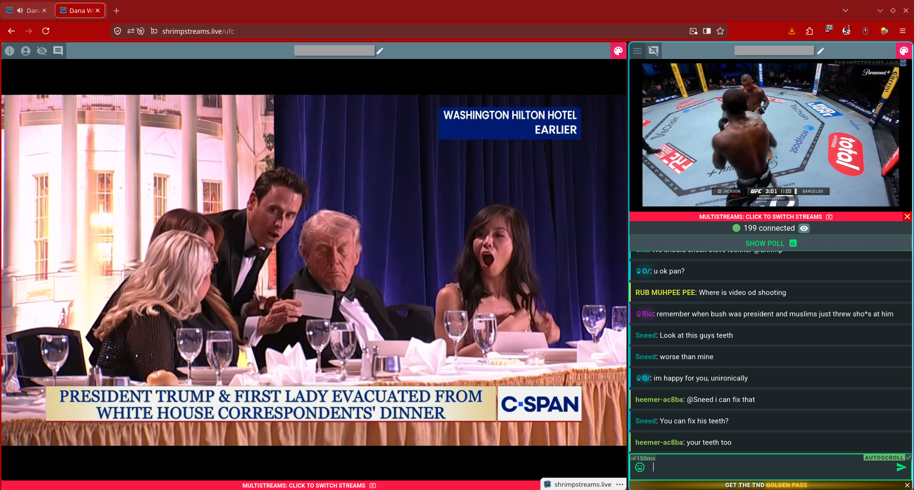Close the active 'Dana W' tab
The width and height of the screenshot is (914, 490).
pos(98,10)
